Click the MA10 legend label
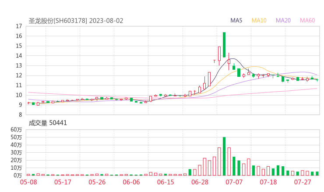This screenshot has height=192, width=324. click(x=259, y=21)
